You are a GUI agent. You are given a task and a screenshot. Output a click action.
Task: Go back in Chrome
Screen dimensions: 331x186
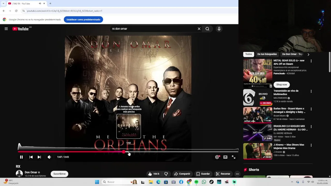click(4, 11)
